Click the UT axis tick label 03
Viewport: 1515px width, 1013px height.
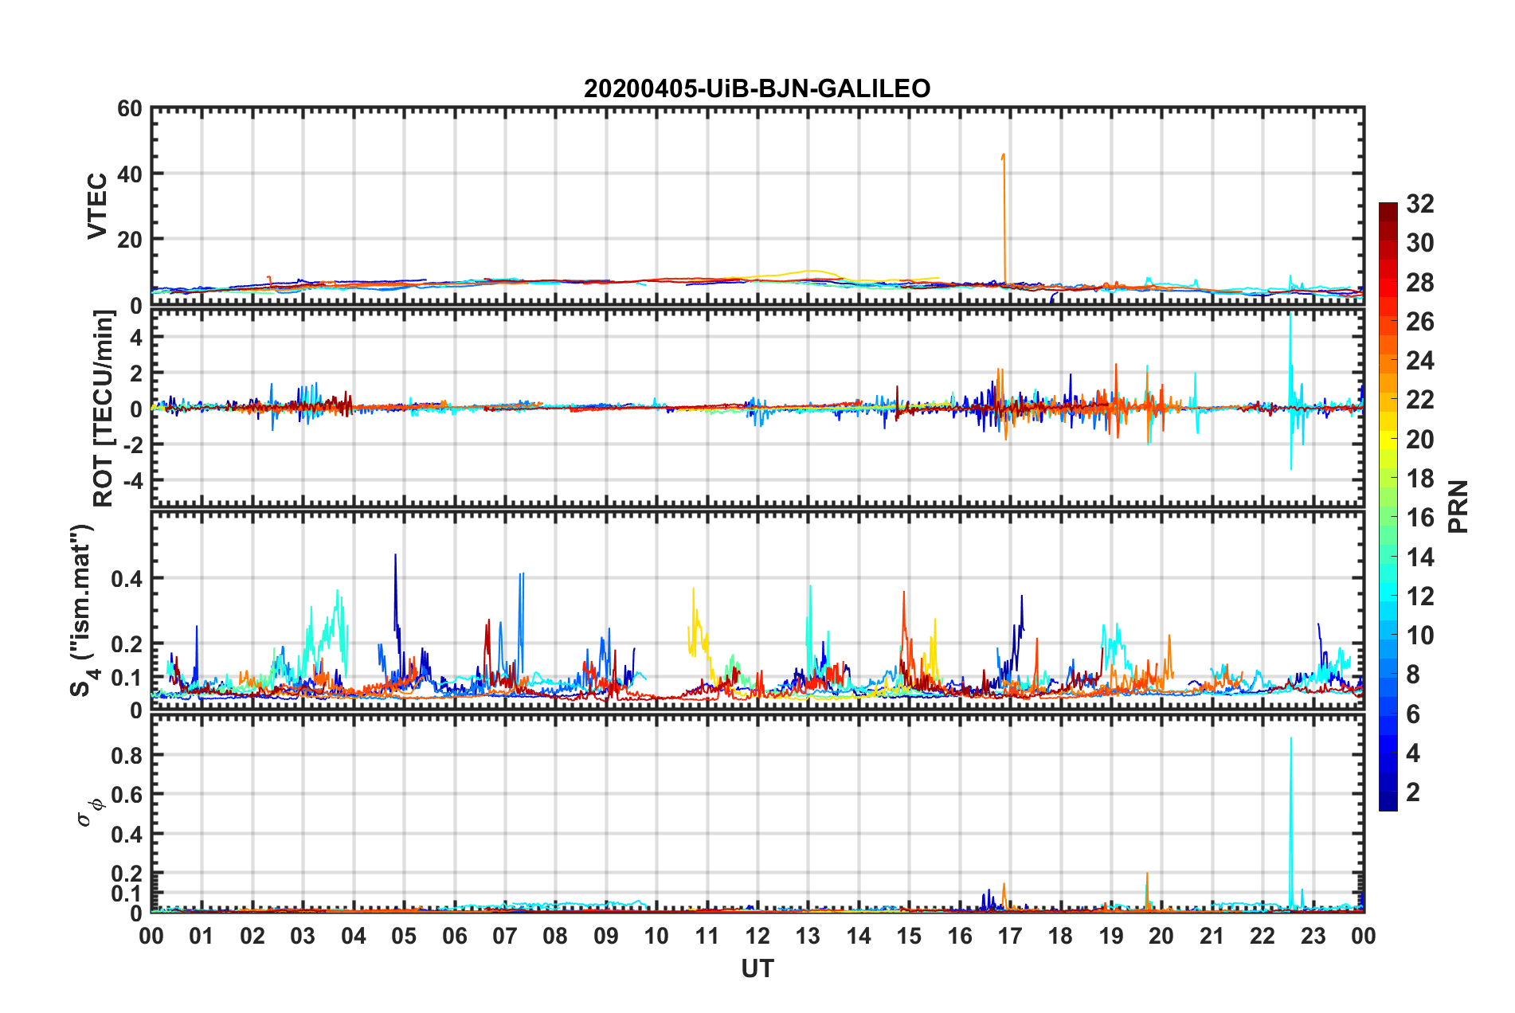[x=303, y=936]
